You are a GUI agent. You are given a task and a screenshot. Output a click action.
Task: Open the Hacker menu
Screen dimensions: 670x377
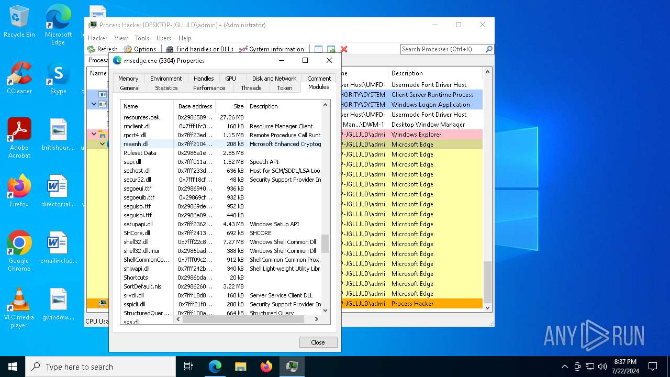(x=98, y=38)
